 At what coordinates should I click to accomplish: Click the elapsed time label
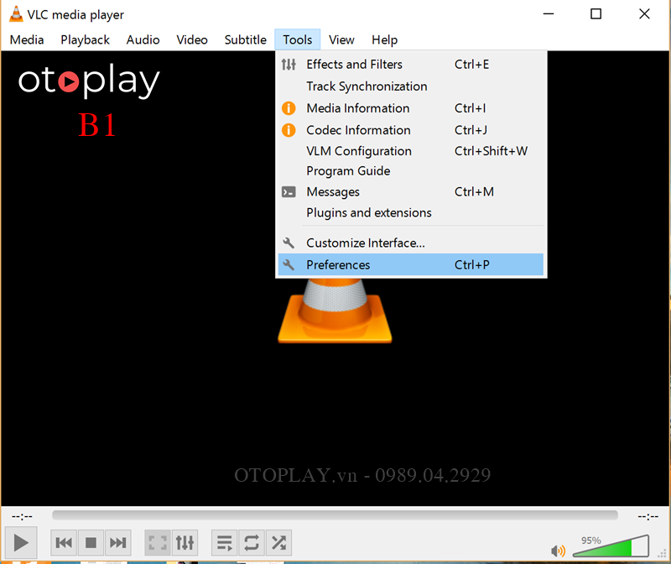[22, 516]
